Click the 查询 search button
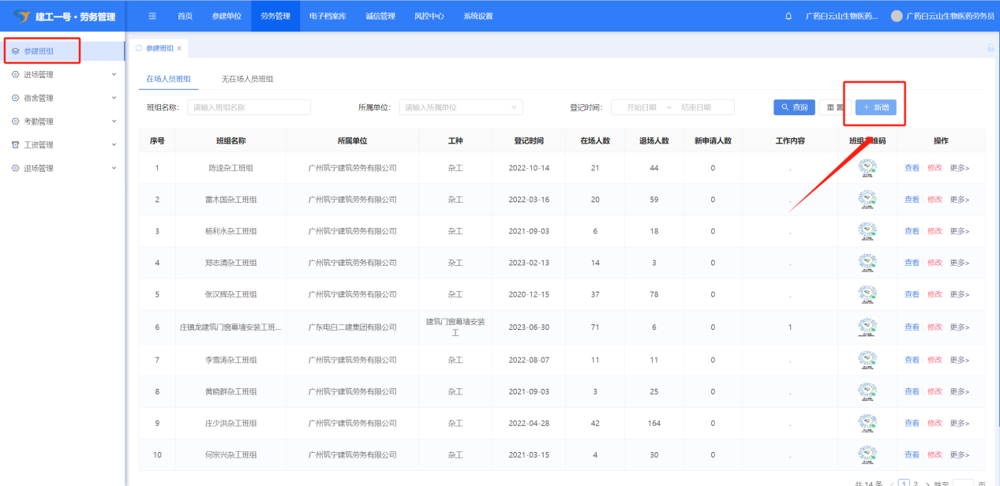1000x486 pixels. (x=794, y=107)
